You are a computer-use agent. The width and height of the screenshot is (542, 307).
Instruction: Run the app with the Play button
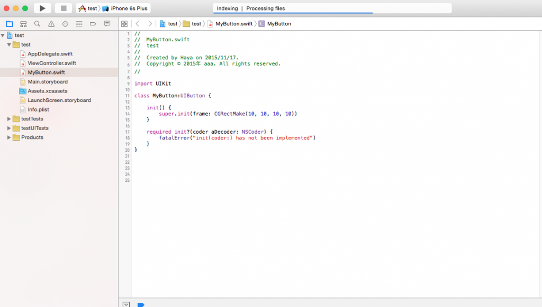[x=42, y=8]
